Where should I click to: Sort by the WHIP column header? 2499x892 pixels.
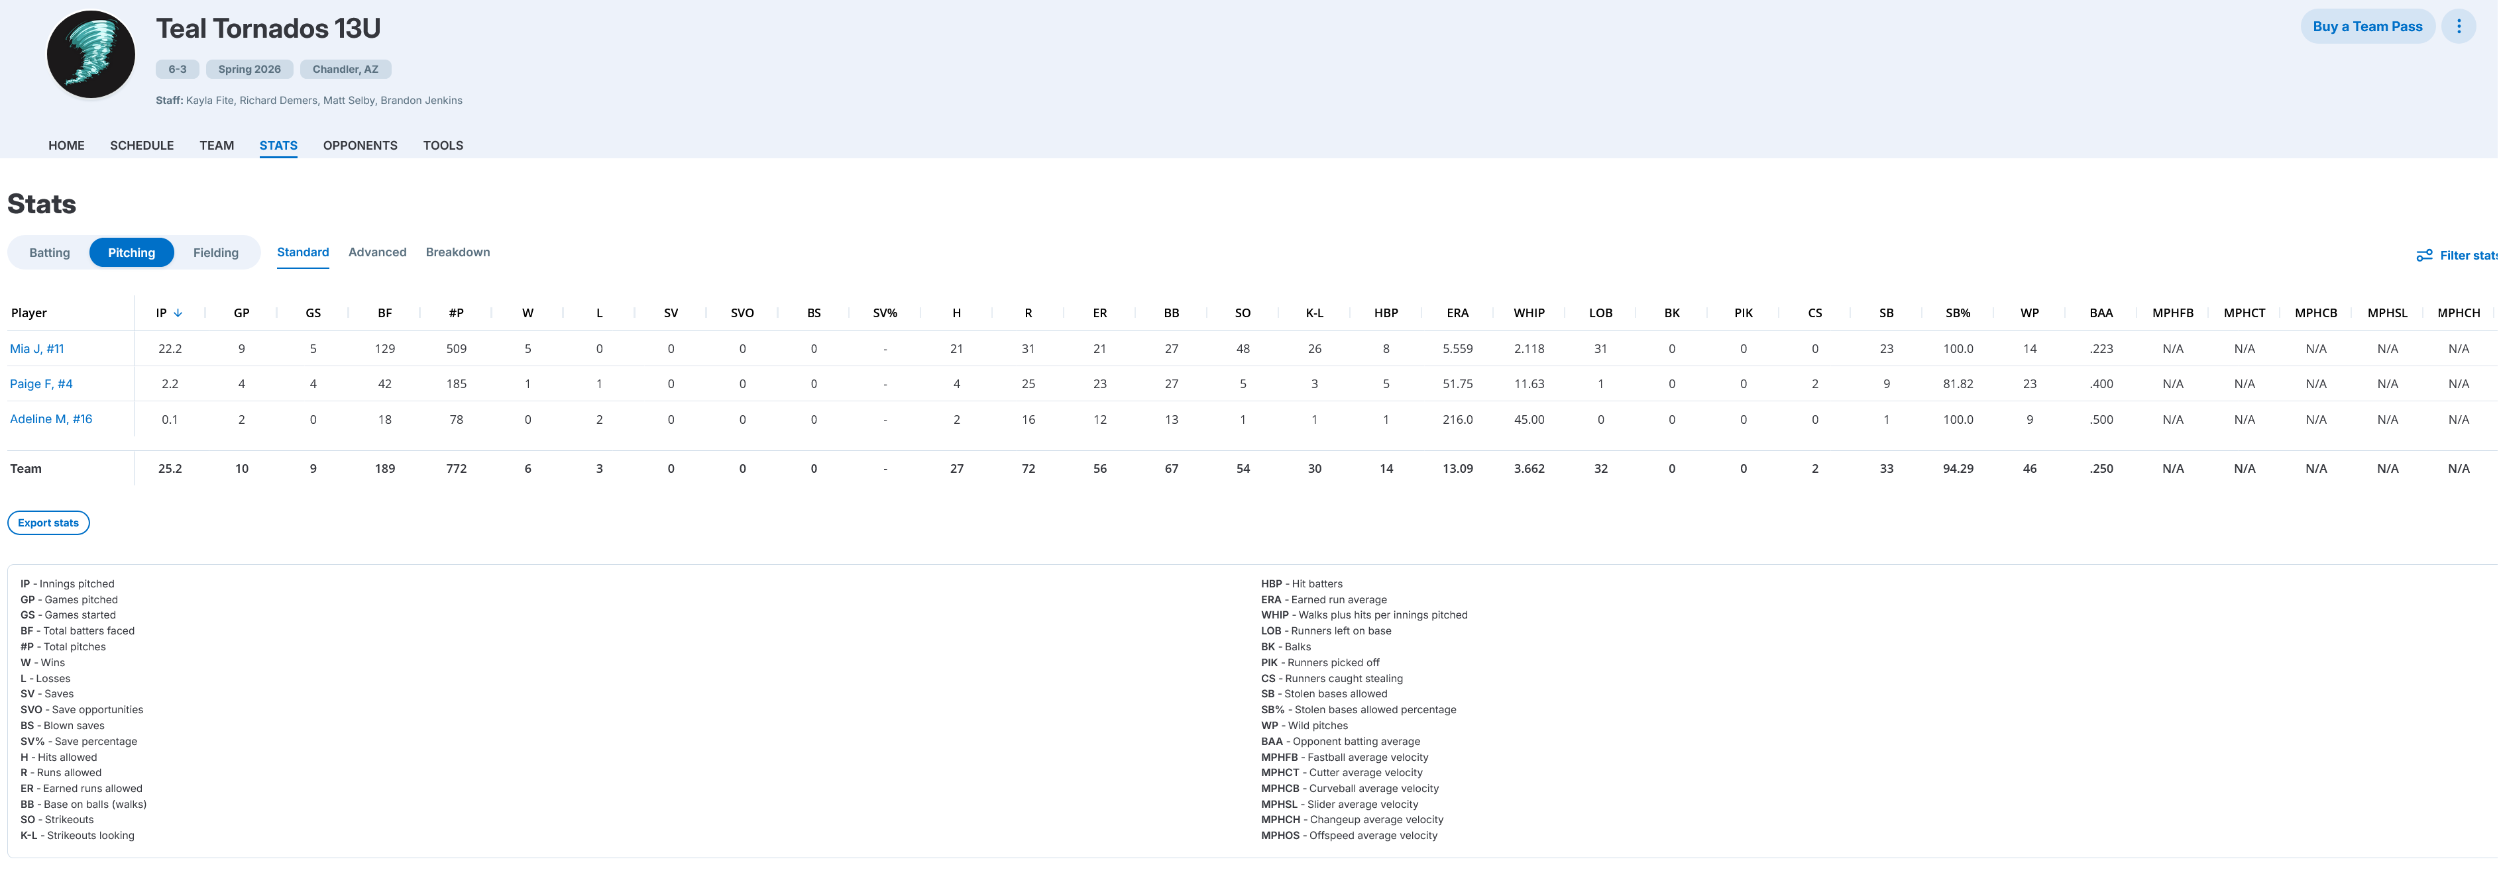[1529, 313]
